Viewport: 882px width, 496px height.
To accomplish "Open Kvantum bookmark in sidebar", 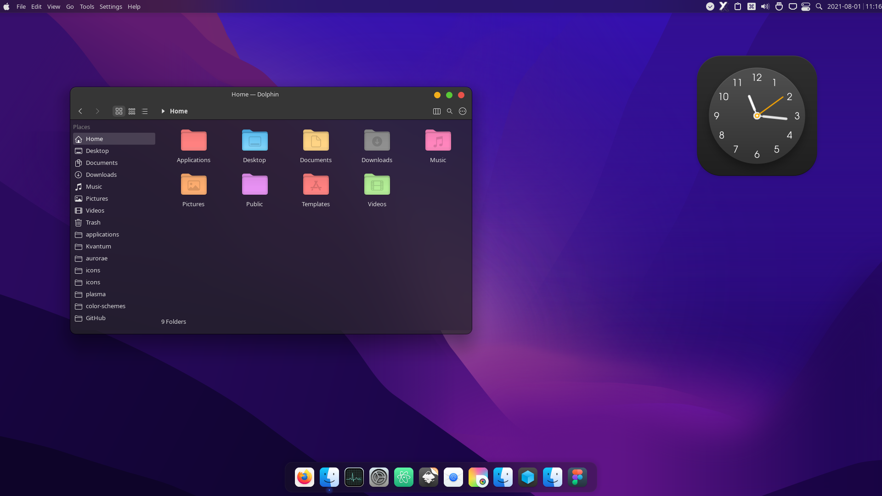I will [114, 246].
